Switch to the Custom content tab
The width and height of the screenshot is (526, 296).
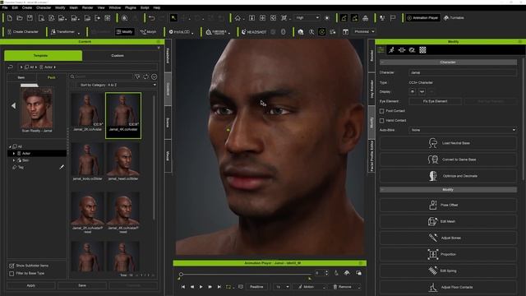(118, 56)
